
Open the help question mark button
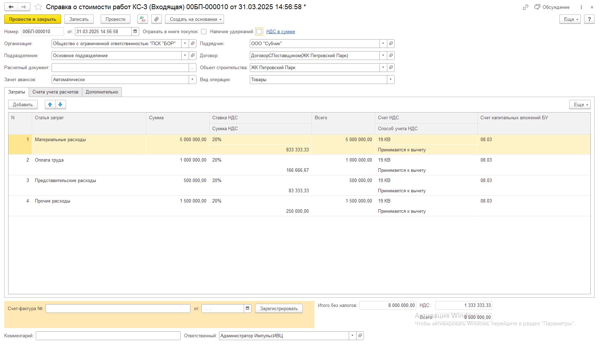point(589,19)
